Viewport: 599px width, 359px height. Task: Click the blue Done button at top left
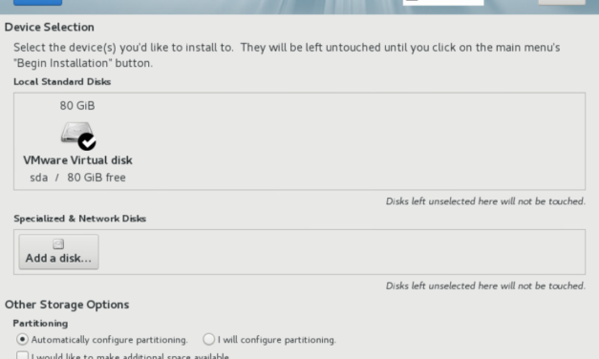(37, 2)
